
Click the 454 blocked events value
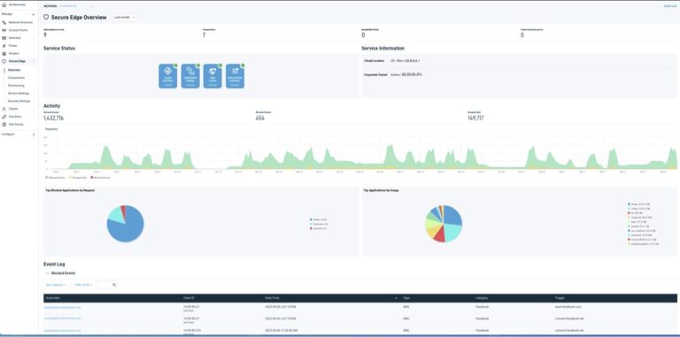coord(259,118)
